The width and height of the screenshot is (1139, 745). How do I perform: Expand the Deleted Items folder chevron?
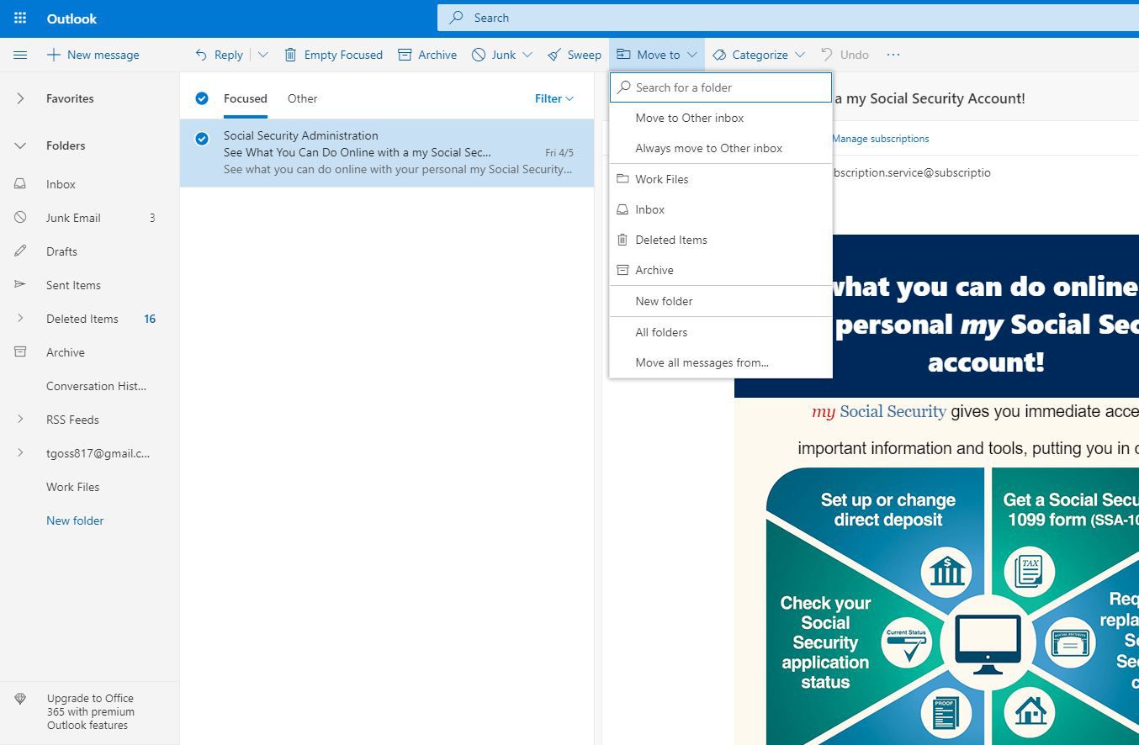[20, 319]
